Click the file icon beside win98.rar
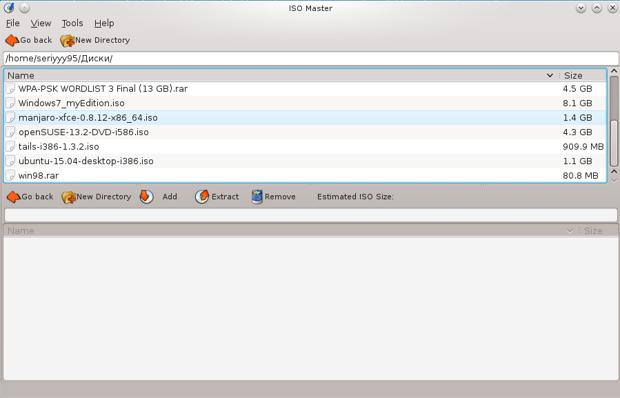The width and height of the screenshot is (620, 398). [10, 176]
